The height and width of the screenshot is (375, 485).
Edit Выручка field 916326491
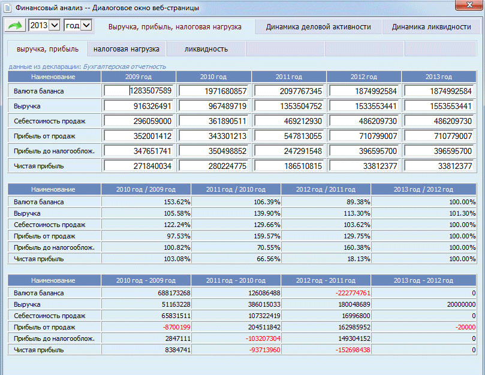[x=138, y=106]
